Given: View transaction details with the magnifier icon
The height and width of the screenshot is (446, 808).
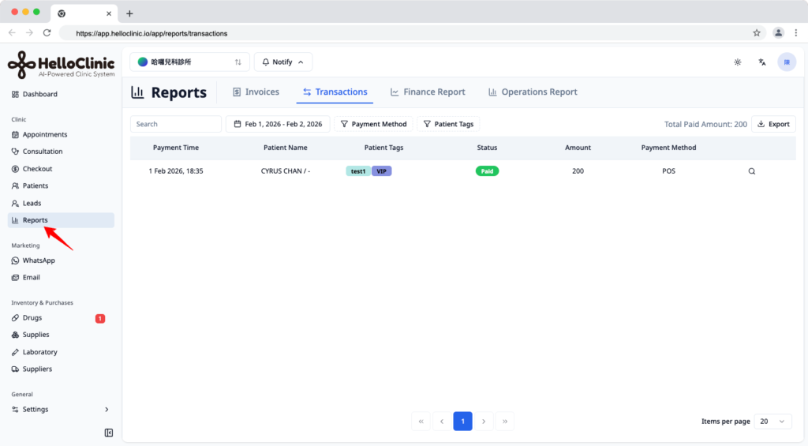Looking at the screenshot, I should [x=752, y=171].
